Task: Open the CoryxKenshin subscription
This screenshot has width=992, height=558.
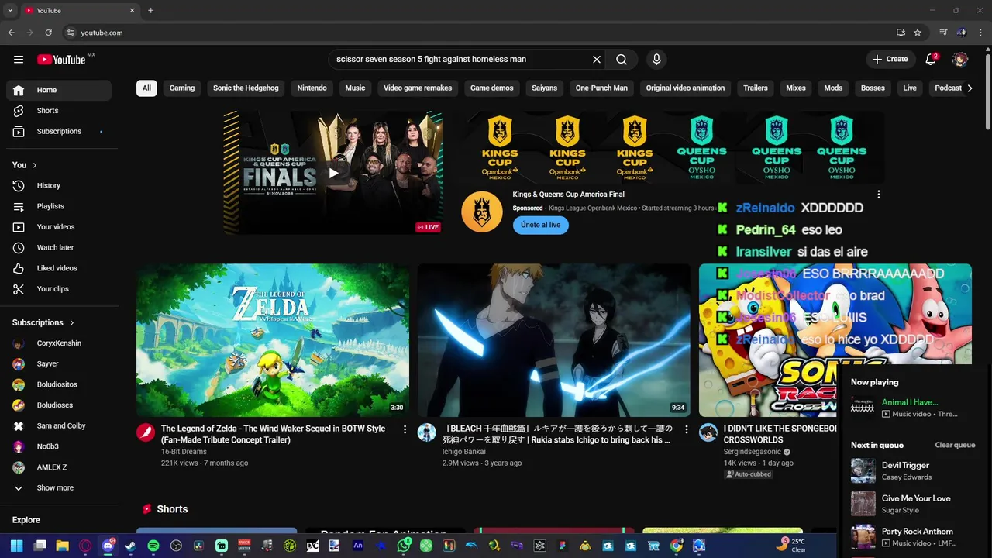Action: pyautogui.click(x=59, y=343)
